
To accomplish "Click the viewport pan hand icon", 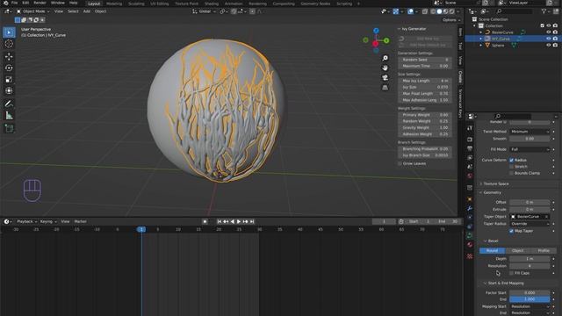I will click(385, 68).
